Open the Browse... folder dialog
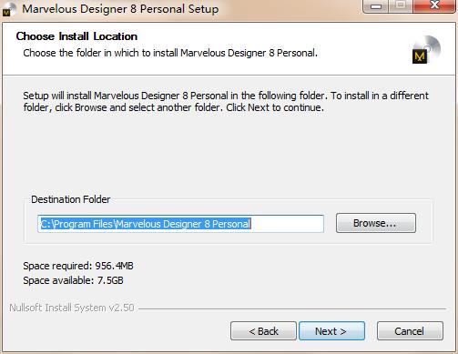The width and height of the screenshot is (458, 354). [x=376, y=223]
